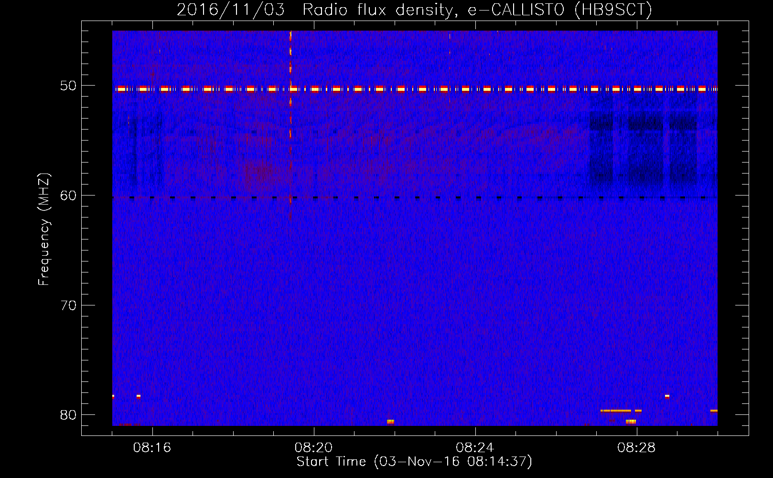Click the '08:16' time tick label
773x478 pixels.
(x=152, y=448)
